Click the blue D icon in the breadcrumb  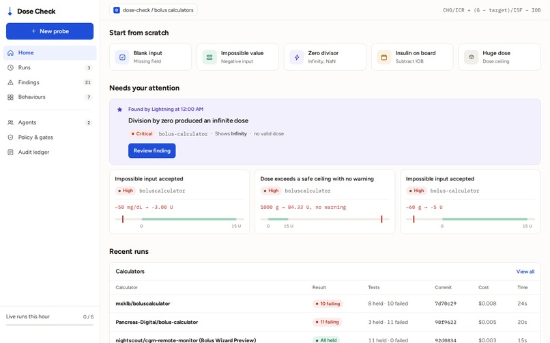click(x=117, y=10)
